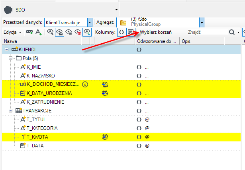Click the Odwzorowanie do column header

157,41
